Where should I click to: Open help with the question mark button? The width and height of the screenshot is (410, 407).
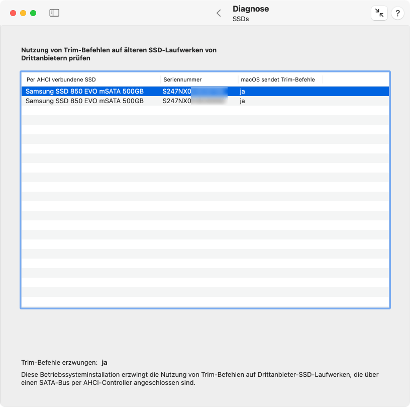[x=397, y=13]
